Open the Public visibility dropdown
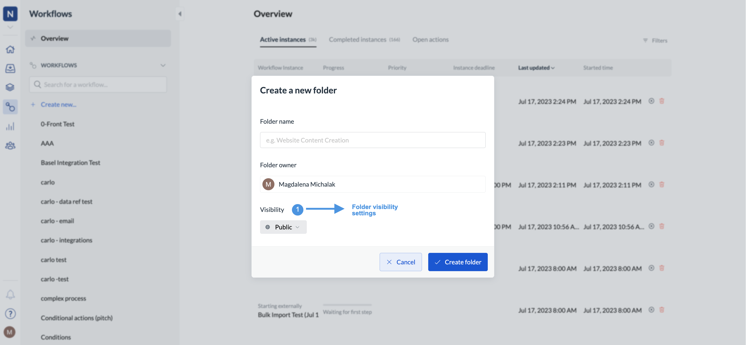746x345 pixels. click(x=283, y=227)
